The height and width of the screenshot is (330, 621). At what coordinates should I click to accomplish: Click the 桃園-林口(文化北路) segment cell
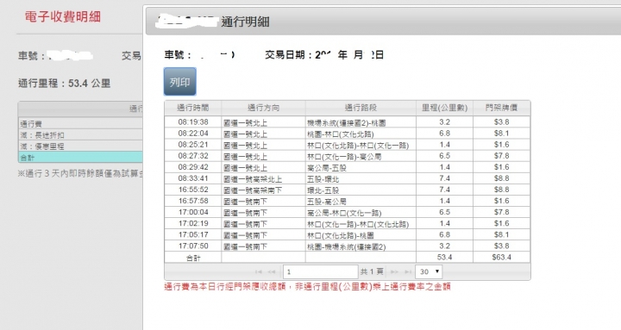pyautogui.click(x=361, y=134)
